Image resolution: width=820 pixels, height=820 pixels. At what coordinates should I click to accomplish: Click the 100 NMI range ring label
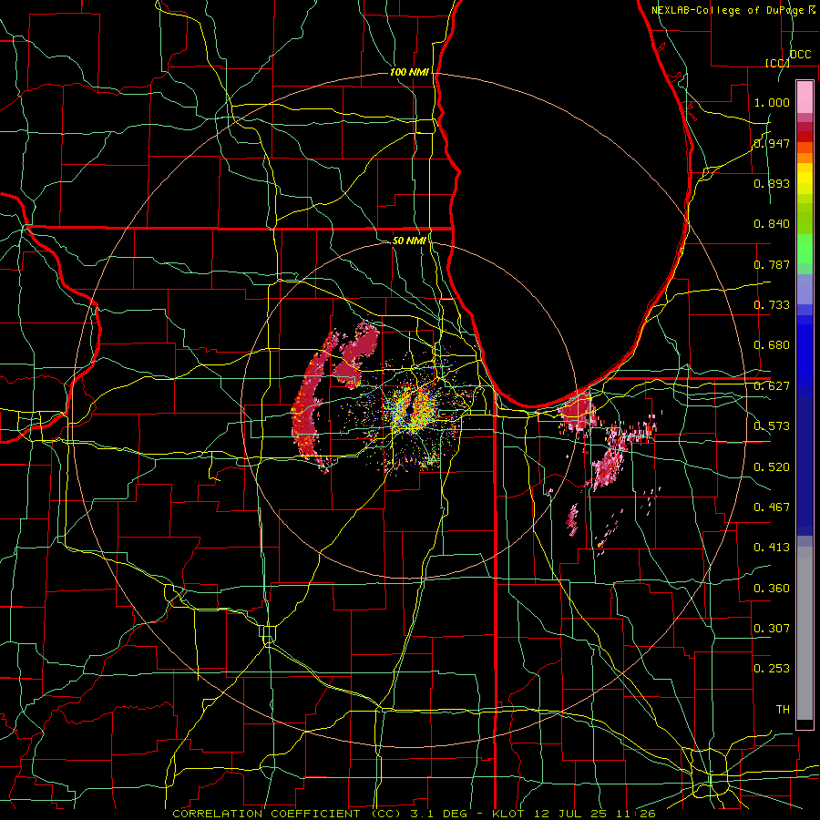tap(409, 72)
